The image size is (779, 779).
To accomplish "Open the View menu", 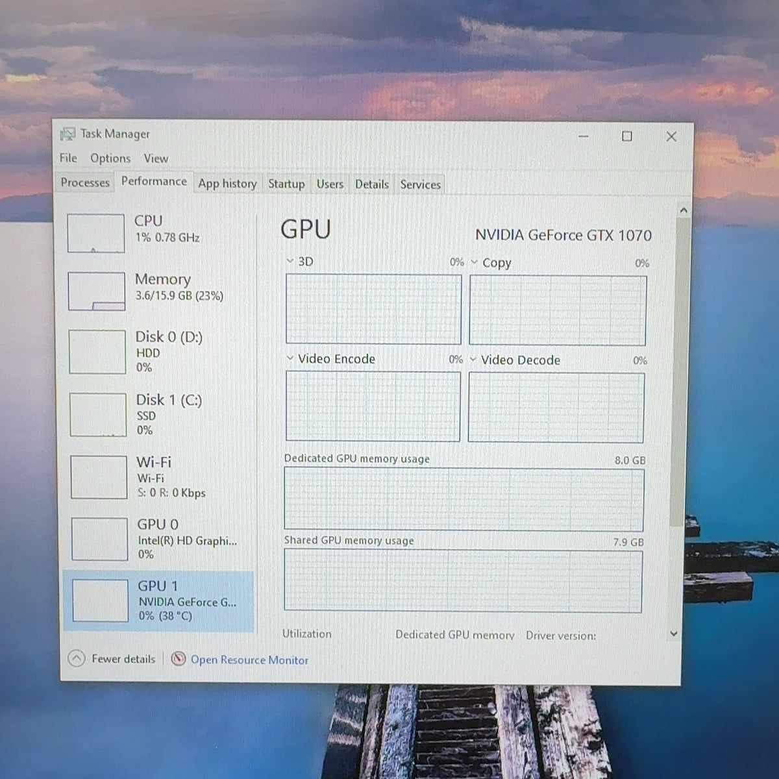I will pyautogui.click(x=156, y=158).
